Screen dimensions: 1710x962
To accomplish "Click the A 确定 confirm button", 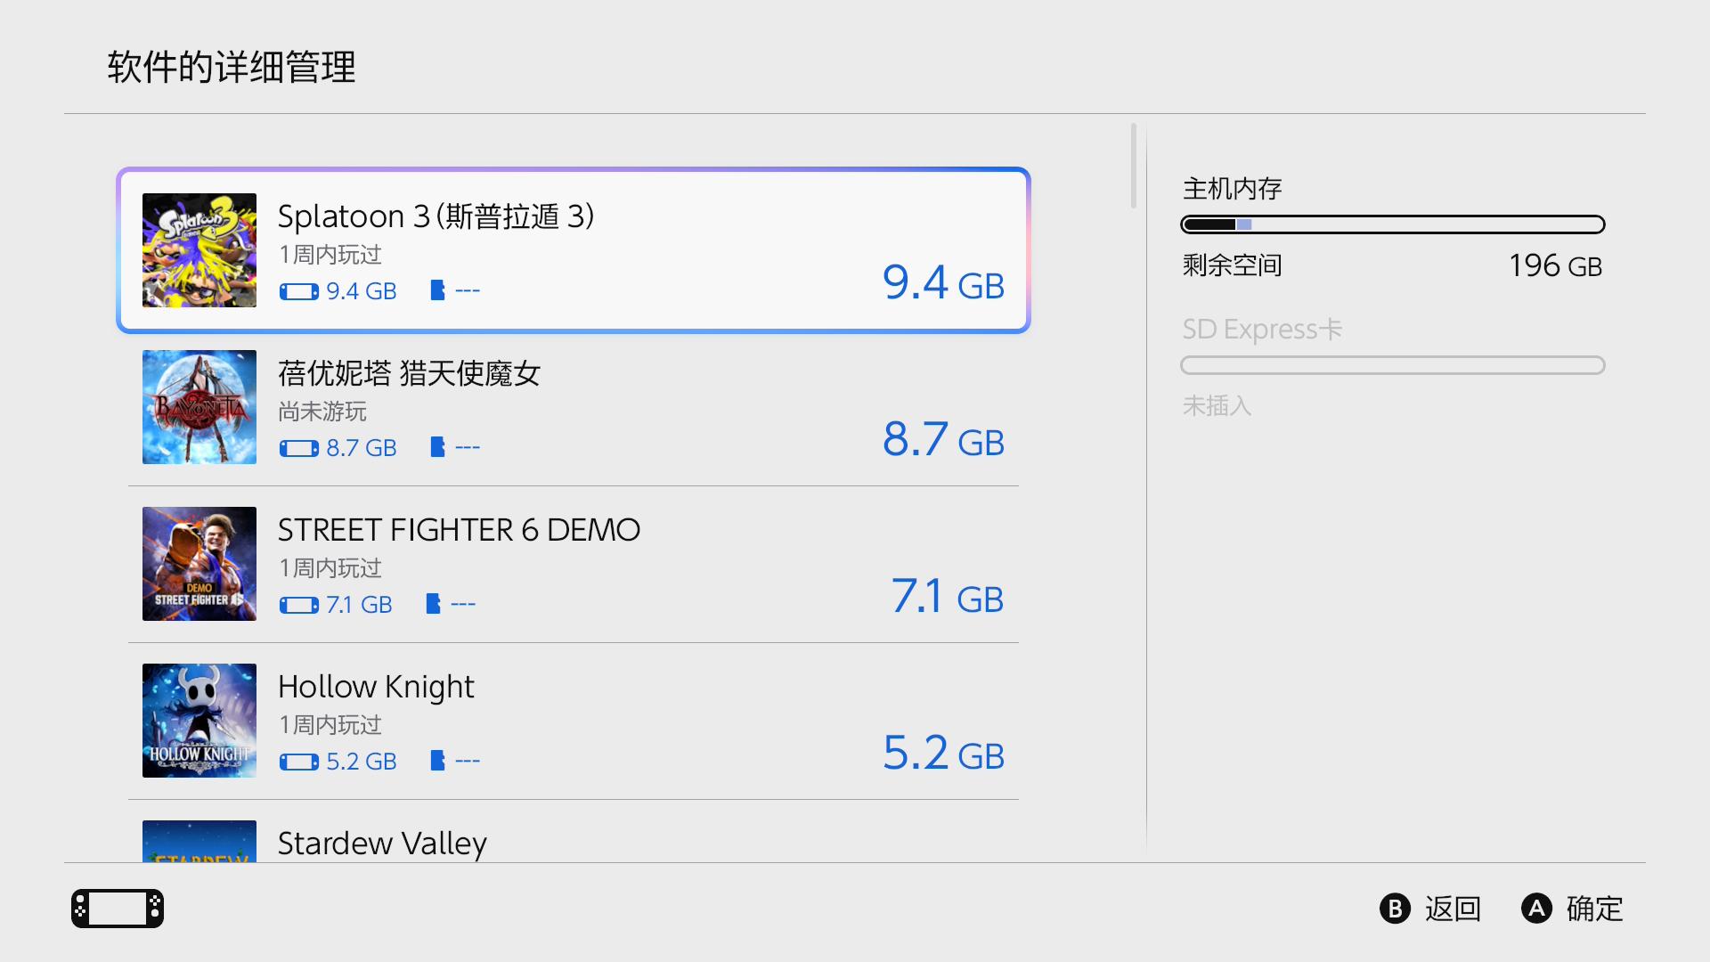I will click(x=1573, y=909).
